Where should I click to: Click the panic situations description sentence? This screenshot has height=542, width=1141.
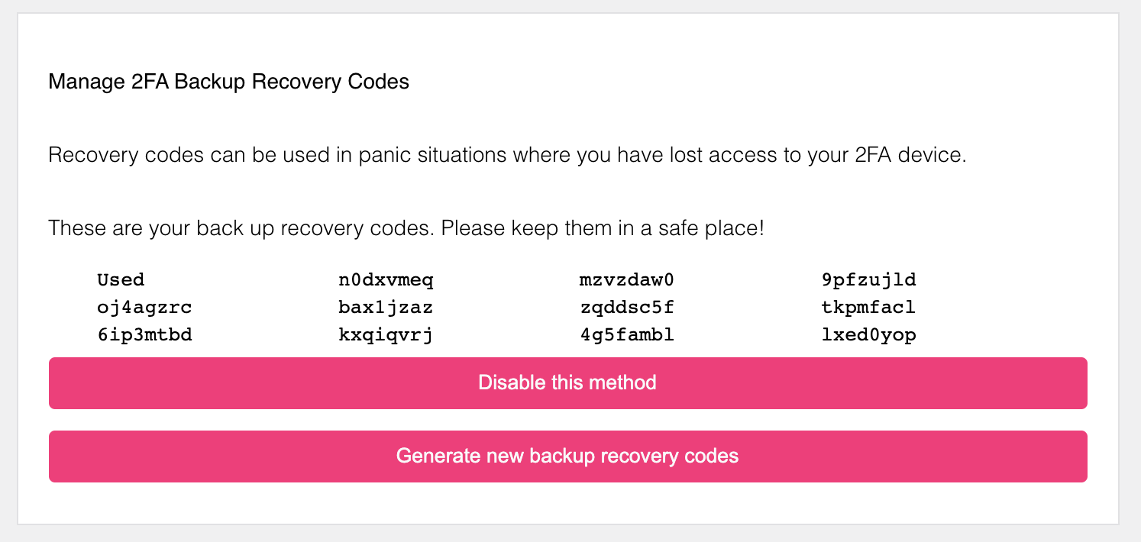point(507,156)
